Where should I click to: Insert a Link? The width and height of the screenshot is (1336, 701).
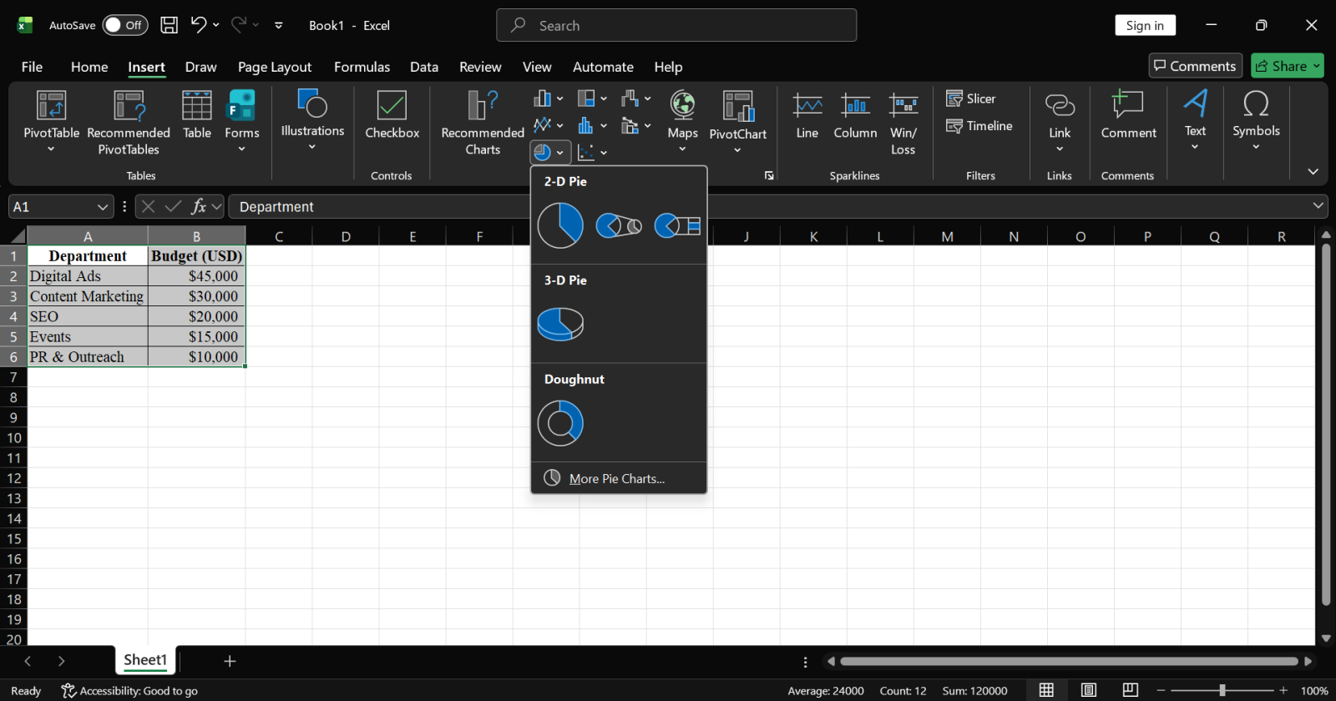[x=1060, y=122]
